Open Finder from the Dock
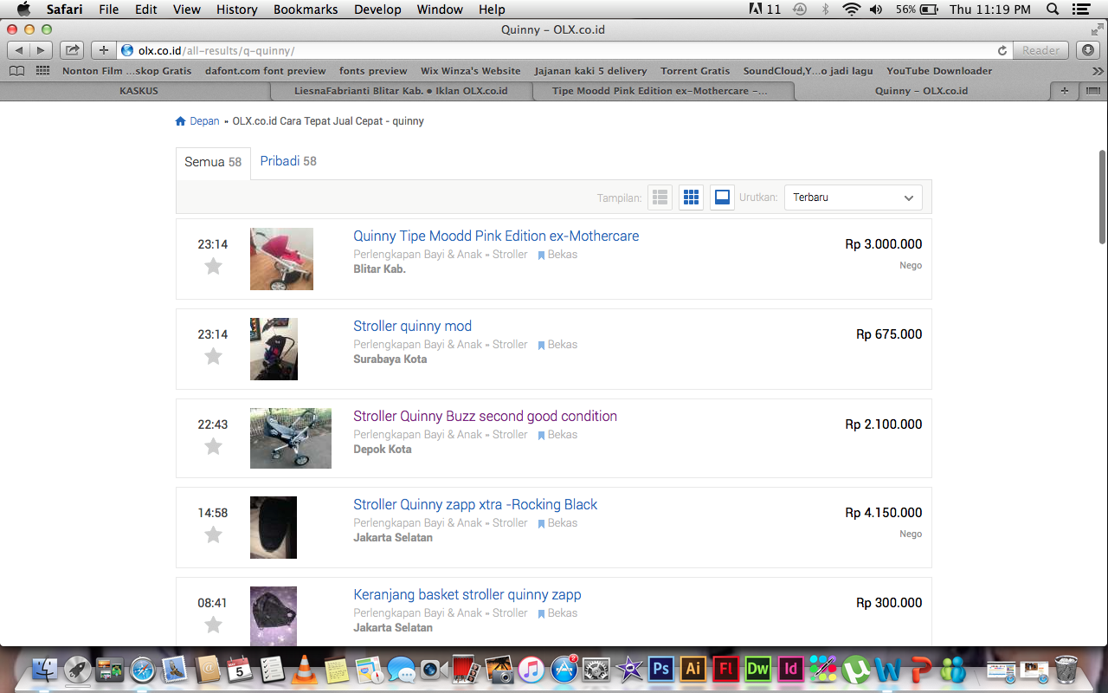Image resolution: width=1108 pixels, height=693 pixels. coord(44,670)
